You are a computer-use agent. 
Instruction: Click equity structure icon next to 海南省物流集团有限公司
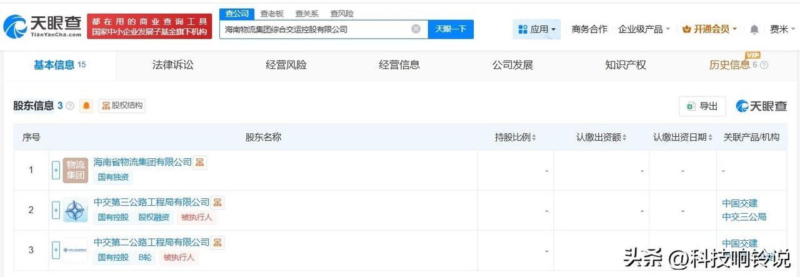click(199, 162)
